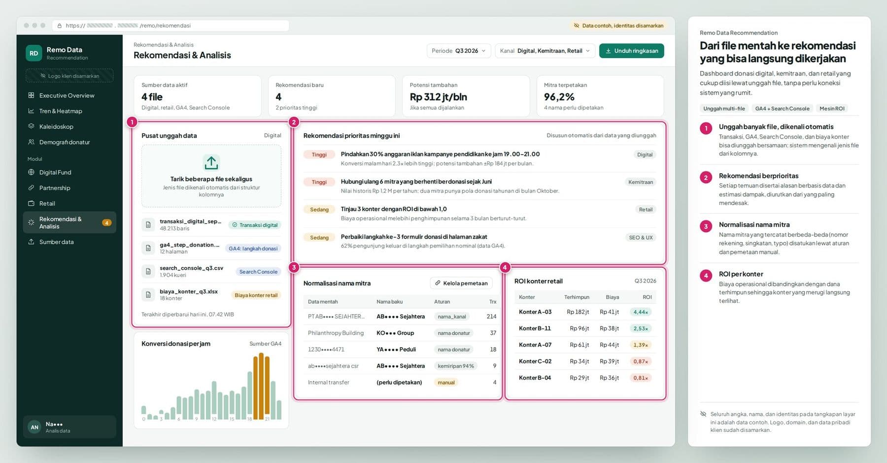Screen dimensions: 887x463
Task: Click file icon beside biaya_konter_q3.xlsx
Action: [148, 295]
